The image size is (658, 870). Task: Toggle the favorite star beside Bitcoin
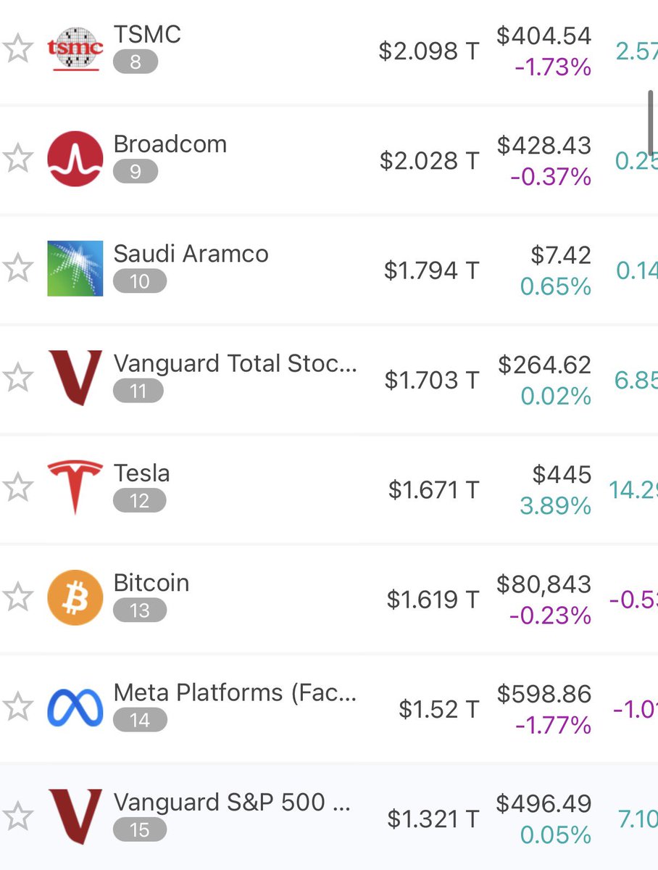pyautogui.click(x=17, y=597)
